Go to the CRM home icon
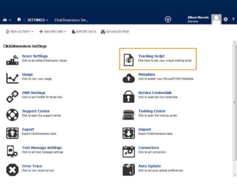Viewport: 237px width, 191px height. (x=19, y=20)
